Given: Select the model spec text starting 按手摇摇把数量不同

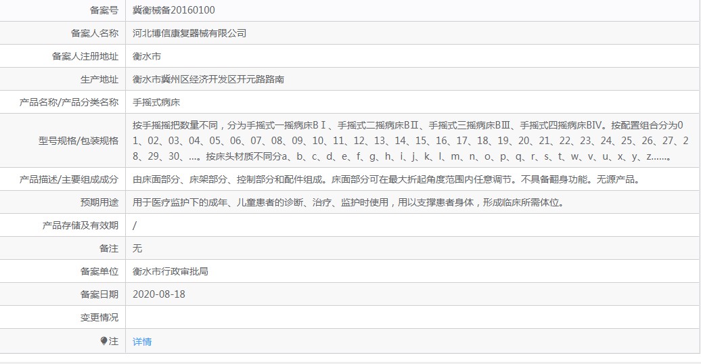Looking at the screenshot, I should [411, 141].
